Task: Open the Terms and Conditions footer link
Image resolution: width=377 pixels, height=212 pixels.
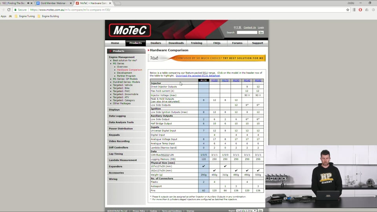Action: tap(172, 211)
